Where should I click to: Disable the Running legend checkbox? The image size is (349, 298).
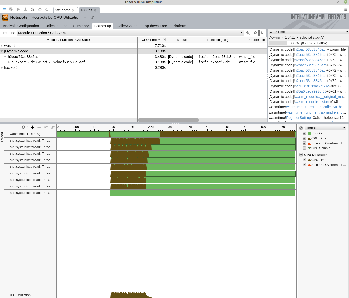[304, 133]
